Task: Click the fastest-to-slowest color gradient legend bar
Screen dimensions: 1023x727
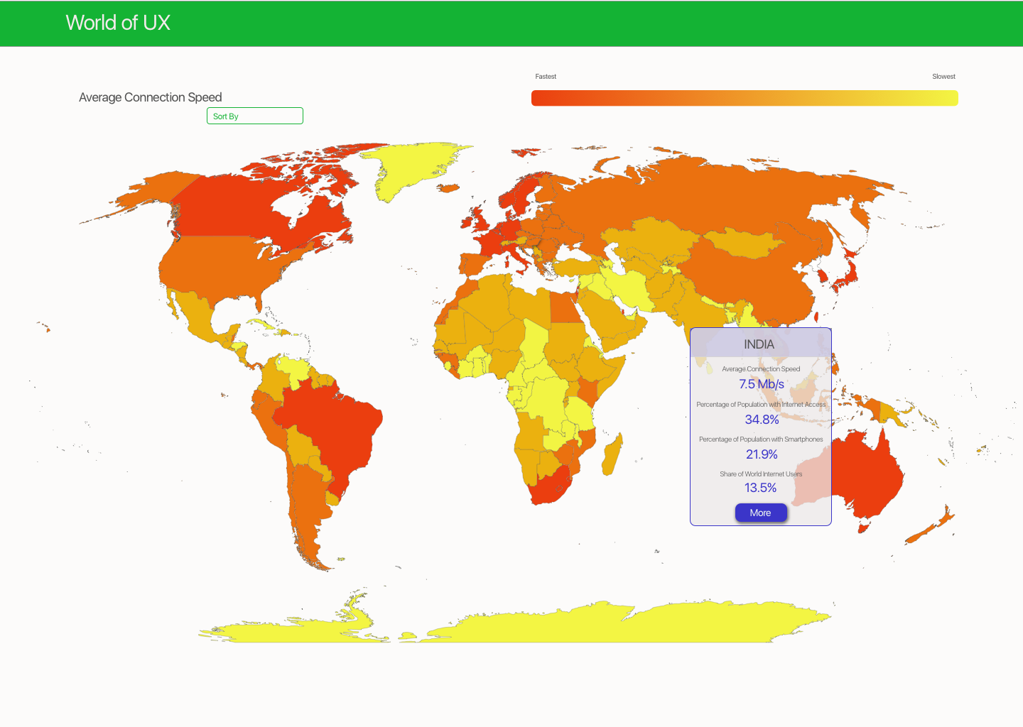Action: point(744,98)
